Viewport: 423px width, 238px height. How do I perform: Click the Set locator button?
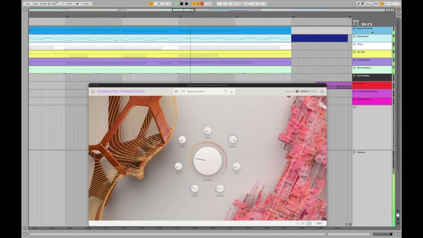click(356, 21)
